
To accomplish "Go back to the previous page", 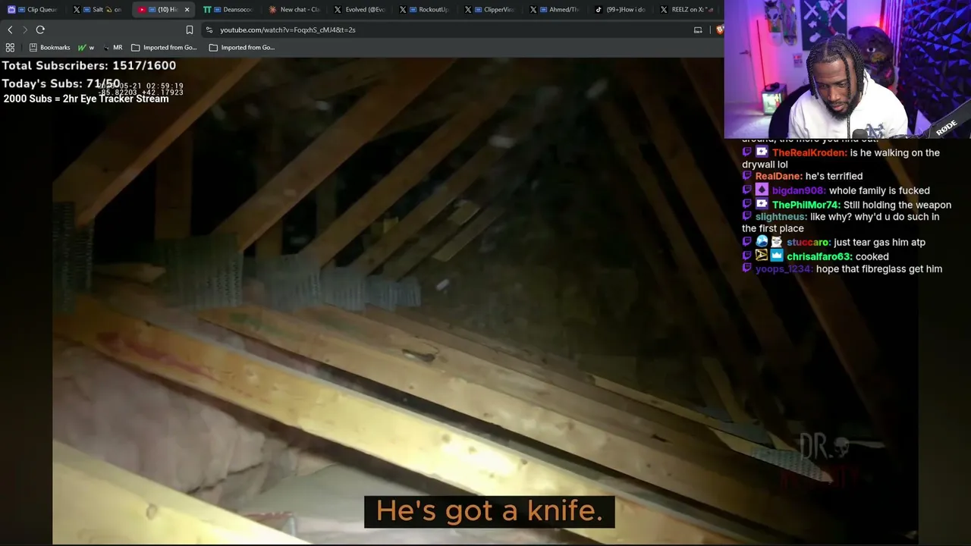I will (10, 30).
